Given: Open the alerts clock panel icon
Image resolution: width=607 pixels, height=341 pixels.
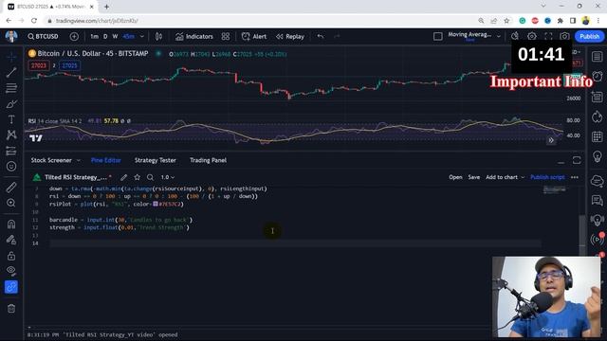Looking at the screenshot, I should [597, 76].
